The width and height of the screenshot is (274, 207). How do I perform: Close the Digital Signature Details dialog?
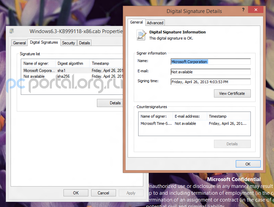tap(255, 11)
